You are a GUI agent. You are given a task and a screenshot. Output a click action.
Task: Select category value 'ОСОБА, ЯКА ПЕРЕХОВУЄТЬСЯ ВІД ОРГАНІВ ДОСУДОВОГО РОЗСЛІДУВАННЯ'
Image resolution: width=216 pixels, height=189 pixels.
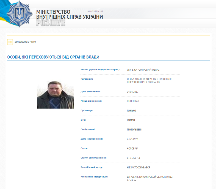pyautogui.click(x=149, y=80)
